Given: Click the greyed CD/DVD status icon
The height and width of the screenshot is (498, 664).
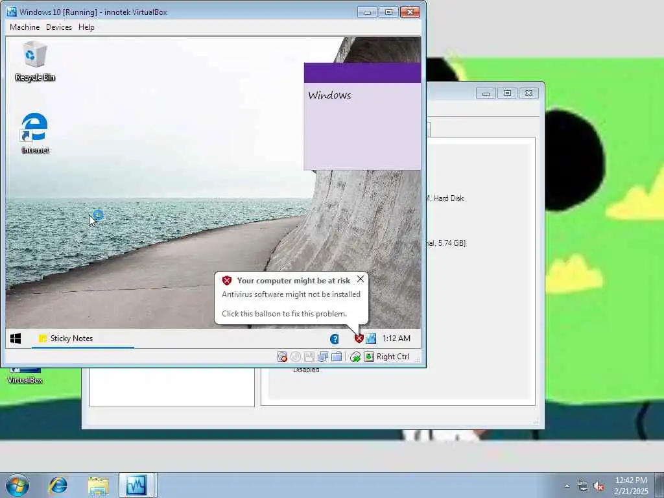Looking at the screenshot, I should tap(296, 357).
